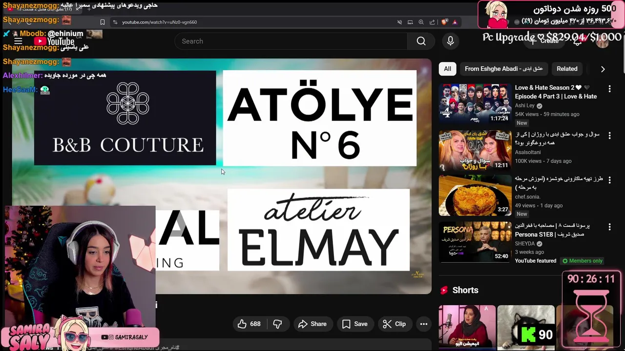The height and width of the screenshot is (351, 625).
Task: Share page using address bar share icon
Action: (432, 22)
